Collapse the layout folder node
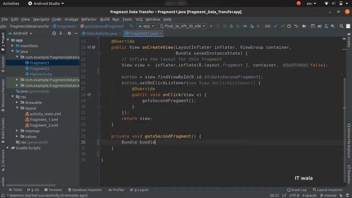352x198 pixels. pos(17,108)
